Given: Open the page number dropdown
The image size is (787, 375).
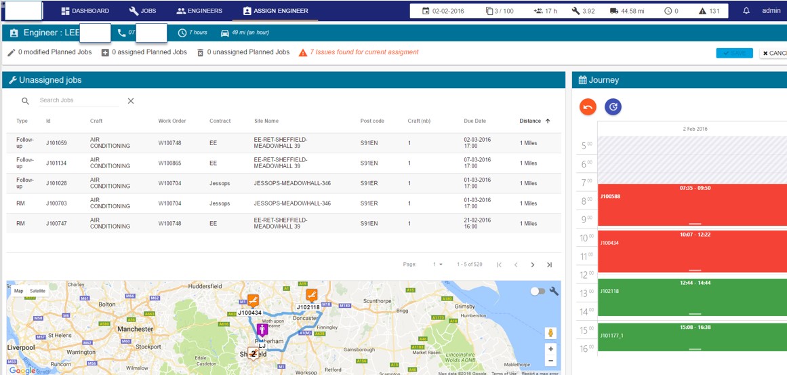Looking at the screenshot, I should tap(438, 264).
